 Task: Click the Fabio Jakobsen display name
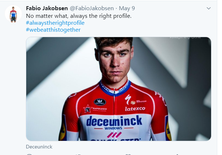[x=47, y=8]
